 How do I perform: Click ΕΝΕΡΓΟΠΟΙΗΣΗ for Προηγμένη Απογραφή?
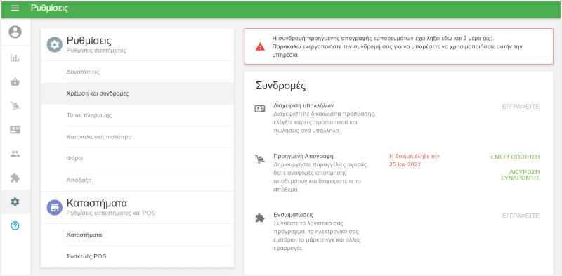point(515,157)
